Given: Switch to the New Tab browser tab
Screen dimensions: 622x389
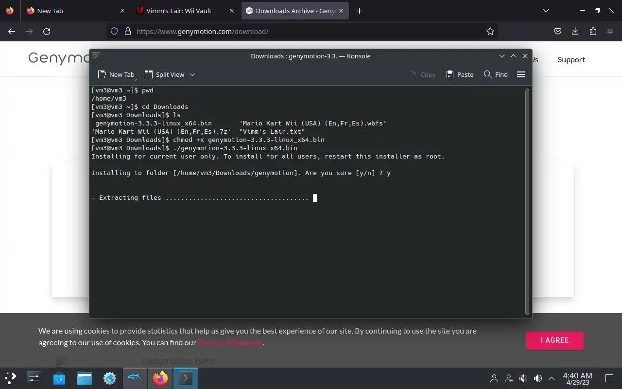Looking at the screenshot, I should pyautogui.click(x=70, y=11).
